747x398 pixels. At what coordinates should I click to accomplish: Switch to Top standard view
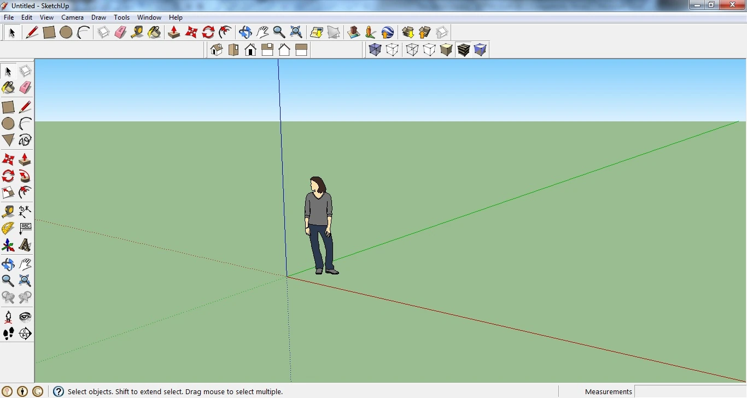[234, 50]
